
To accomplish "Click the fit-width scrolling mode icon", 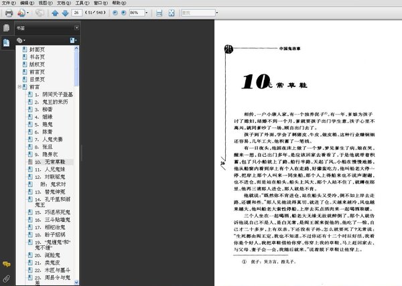I will tap(159, 13).
